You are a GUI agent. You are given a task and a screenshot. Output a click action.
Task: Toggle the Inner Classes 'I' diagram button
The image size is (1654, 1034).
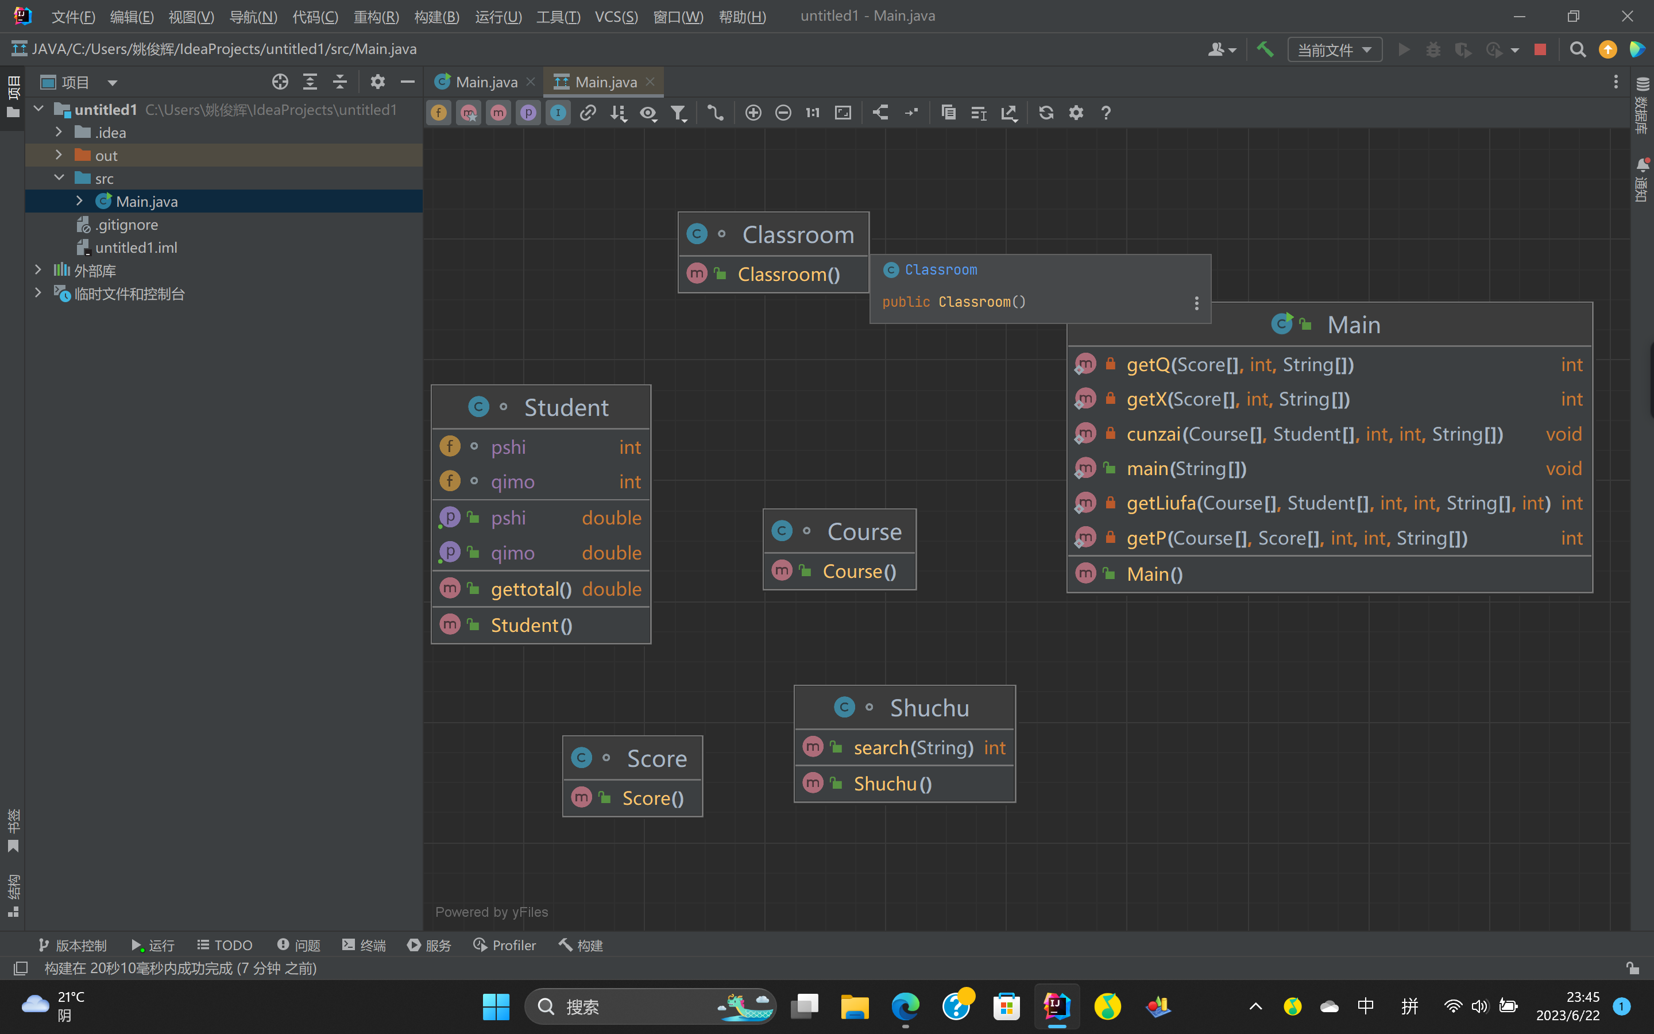tap(558, 113)
